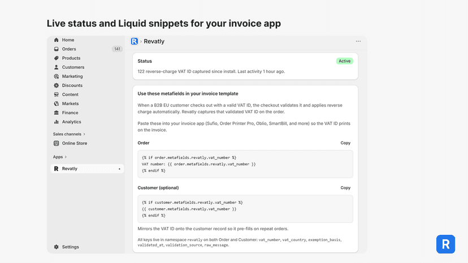Viewport: 468px width, 263px height.
Task: Click the Discounts badge icon
Action: [x=56, y=85]
